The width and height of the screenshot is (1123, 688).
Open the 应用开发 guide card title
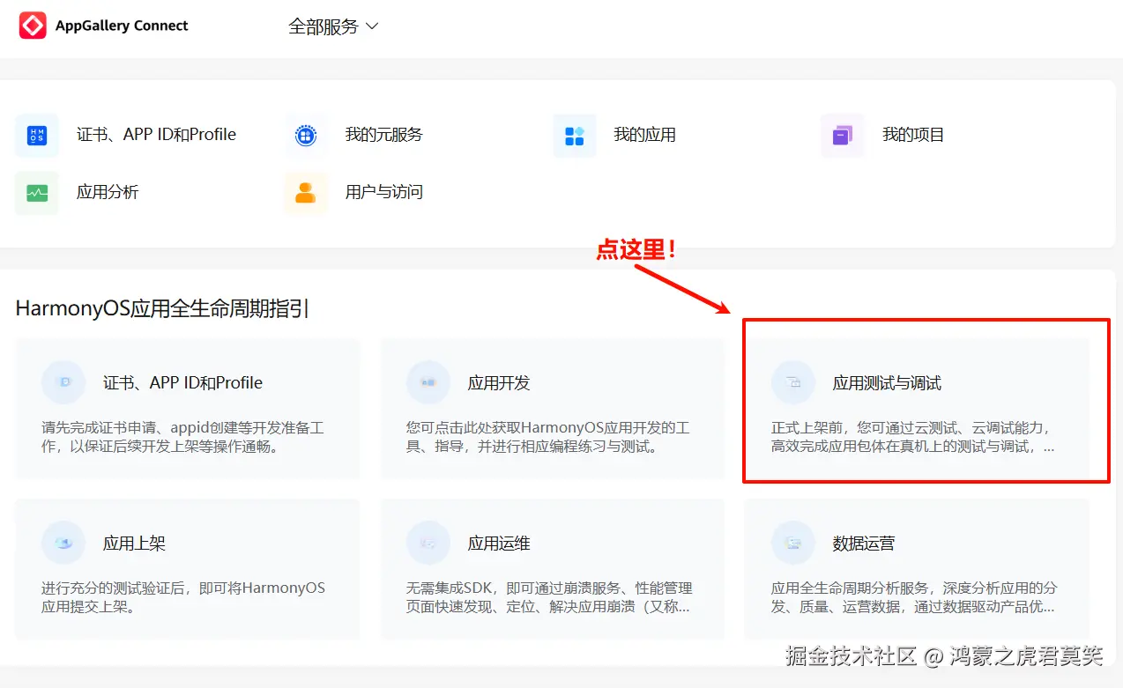pyautogui.click(x=499, y=383)
